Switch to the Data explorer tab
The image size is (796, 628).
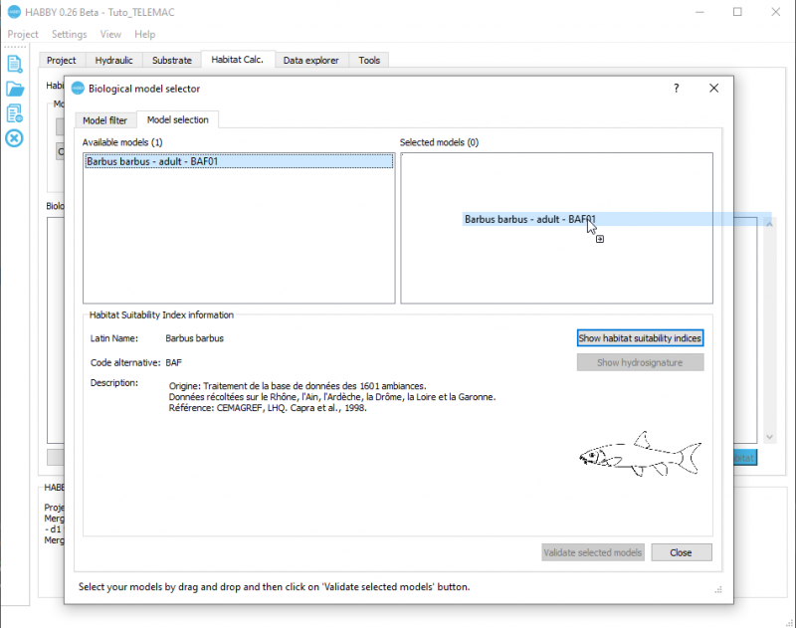311,60
